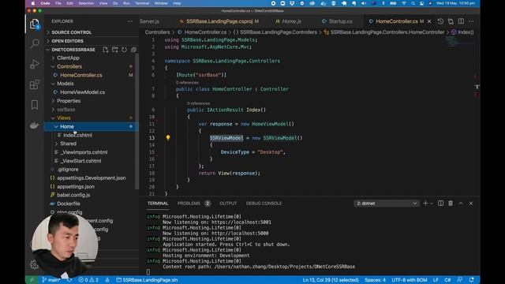Close the terminal panel

pos(471,204)
